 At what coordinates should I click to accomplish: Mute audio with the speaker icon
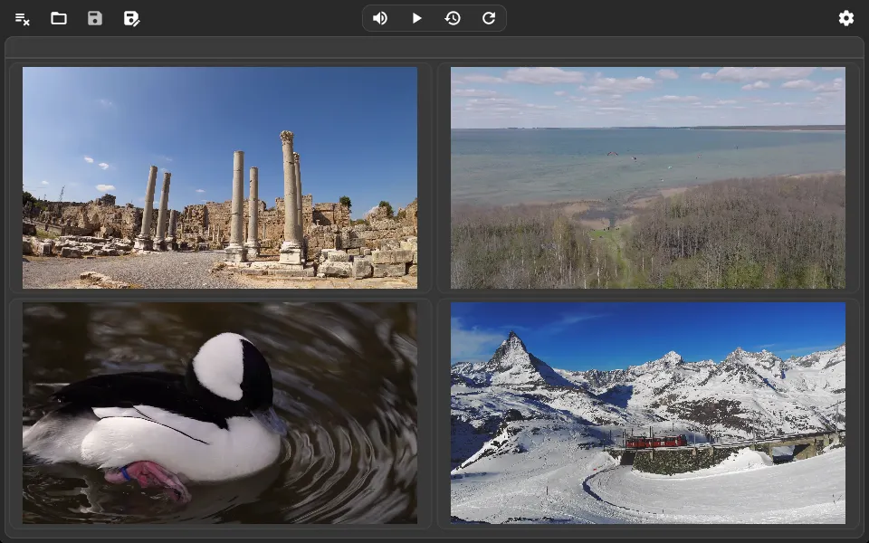[380, 18]
